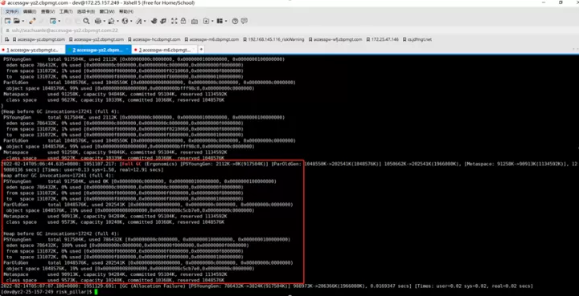Switch to tab 1 accessgw-yz.cbpmgt.c...
579x296 pixels.
click(x=32, y=50)
